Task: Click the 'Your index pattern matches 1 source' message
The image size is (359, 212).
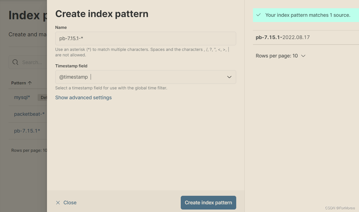Action: pos(308,15)
